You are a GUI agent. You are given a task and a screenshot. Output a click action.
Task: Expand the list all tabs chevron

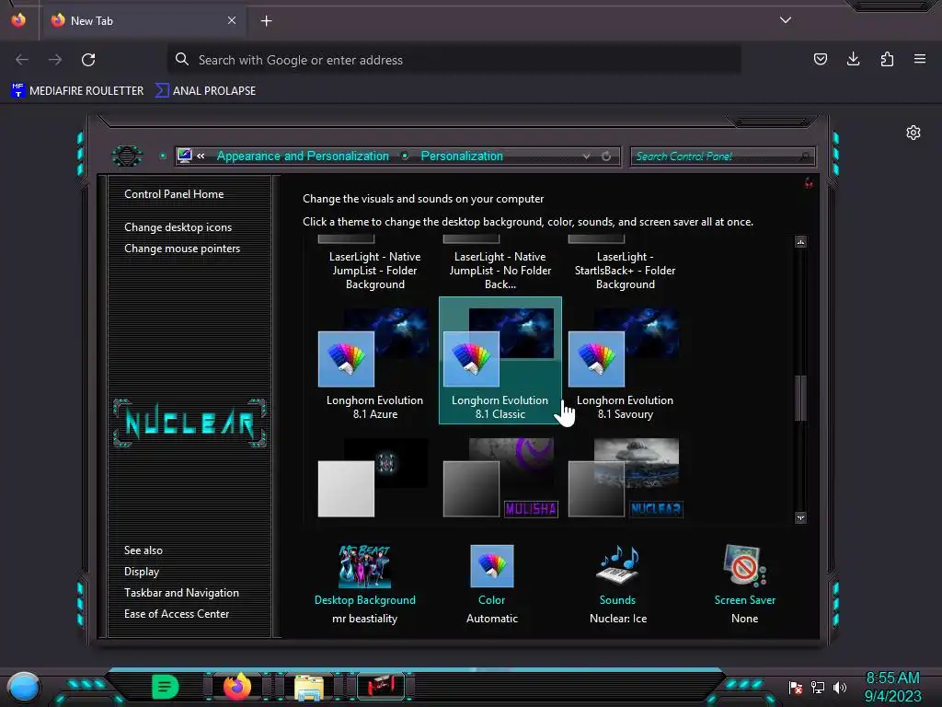pyautogui.click(x=786, y=20)
